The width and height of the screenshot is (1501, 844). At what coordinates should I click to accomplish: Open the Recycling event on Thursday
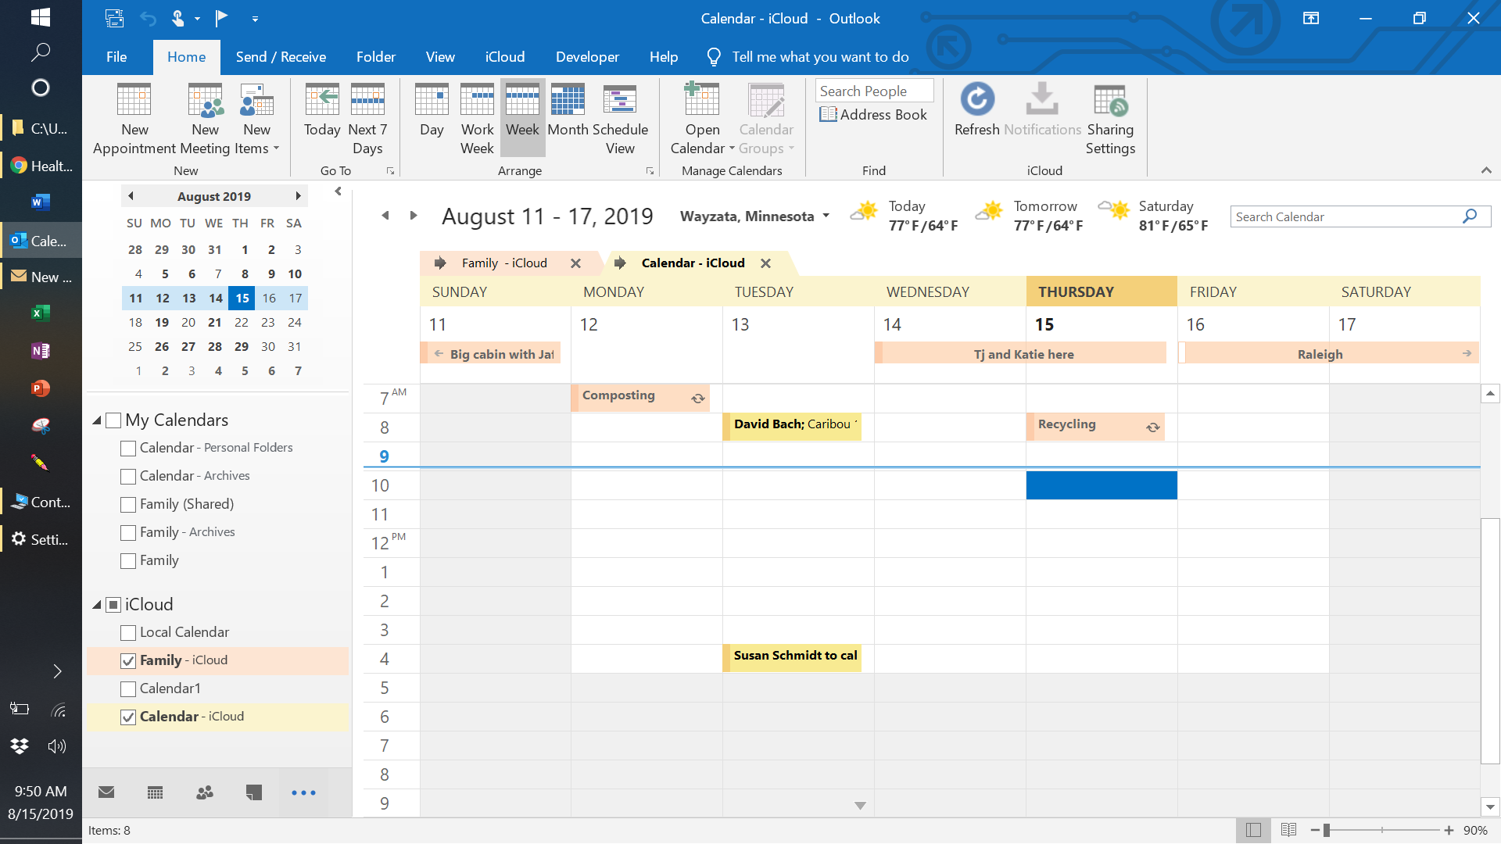pos(1095,427)
